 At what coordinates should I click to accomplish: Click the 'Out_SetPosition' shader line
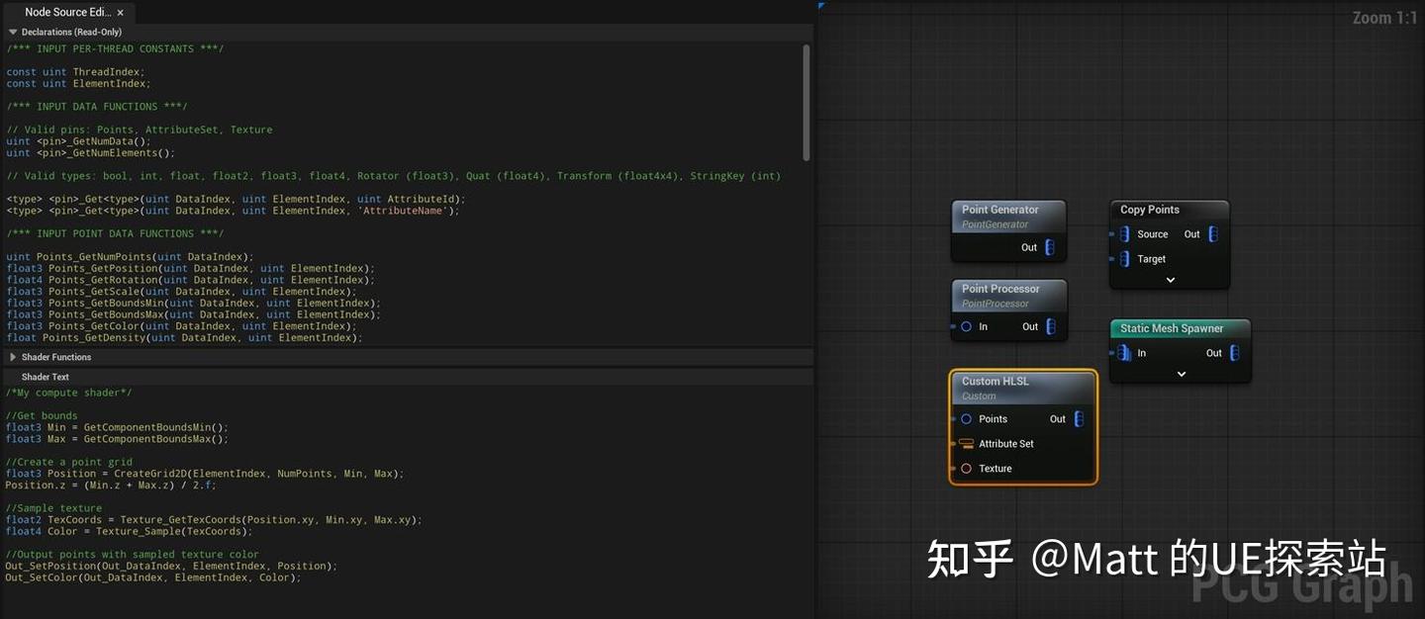coord(171,567)
